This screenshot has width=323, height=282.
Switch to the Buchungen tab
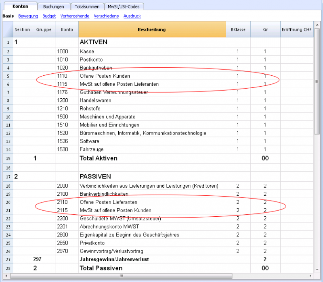coord(54,6)
